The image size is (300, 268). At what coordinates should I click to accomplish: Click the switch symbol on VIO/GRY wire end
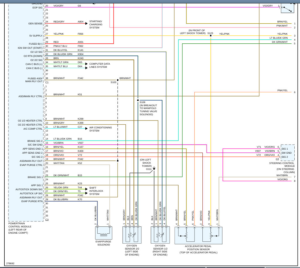[x=287, y=8]
